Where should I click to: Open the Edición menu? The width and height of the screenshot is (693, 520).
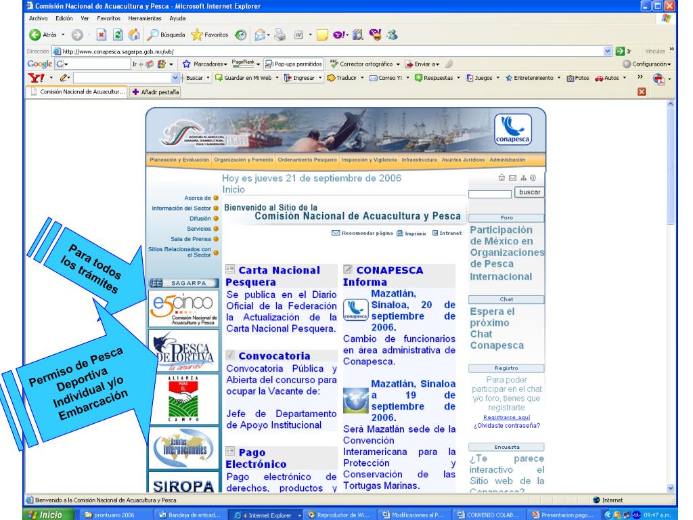[64, 18]
